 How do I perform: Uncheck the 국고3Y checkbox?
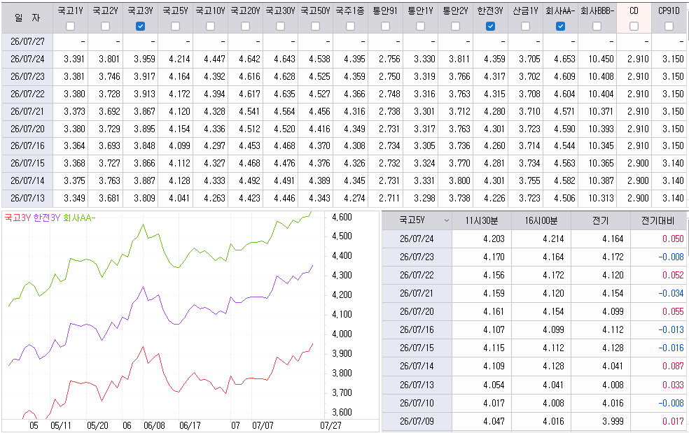[x=140, y=27]
